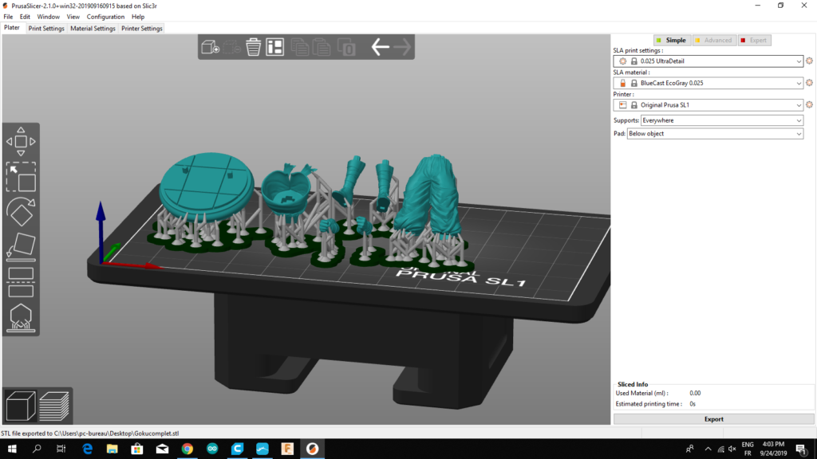Open Task View from the taskbar
Viewport: 817px width, 459px height.
[x=61, y=449]
